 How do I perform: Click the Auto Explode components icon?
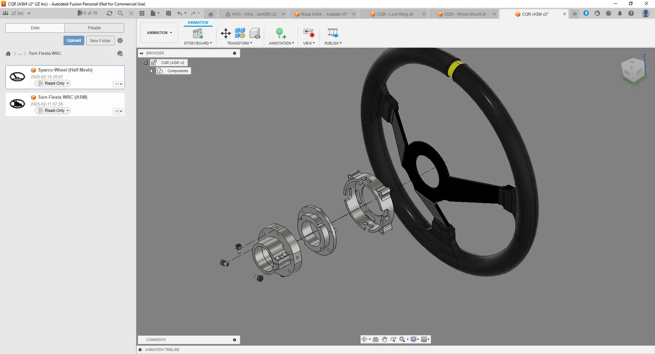(240, 34)
